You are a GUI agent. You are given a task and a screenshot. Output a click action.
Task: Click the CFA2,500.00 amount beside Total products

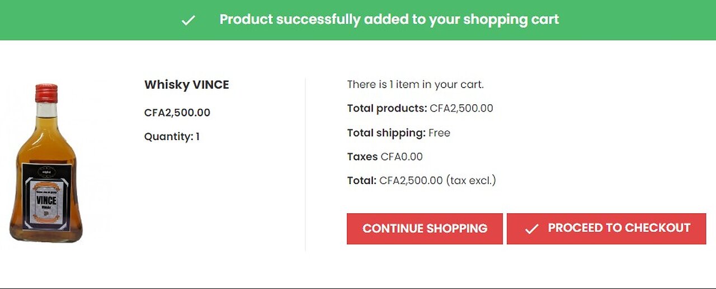click(x=461, y=108)
